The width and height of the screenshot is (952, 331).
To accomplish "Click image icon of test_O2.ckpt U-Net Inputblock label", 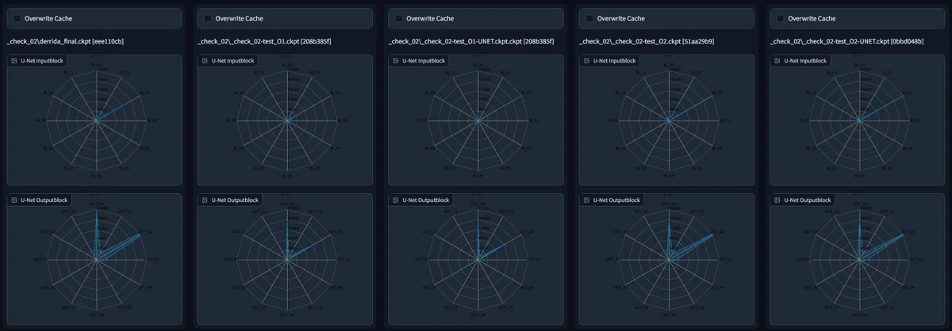I will (586, 60).
